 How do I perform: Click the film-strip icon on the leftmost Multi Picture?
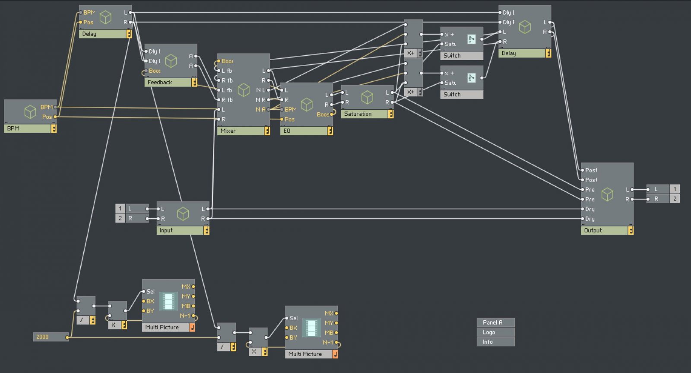(x=168, y=301)
